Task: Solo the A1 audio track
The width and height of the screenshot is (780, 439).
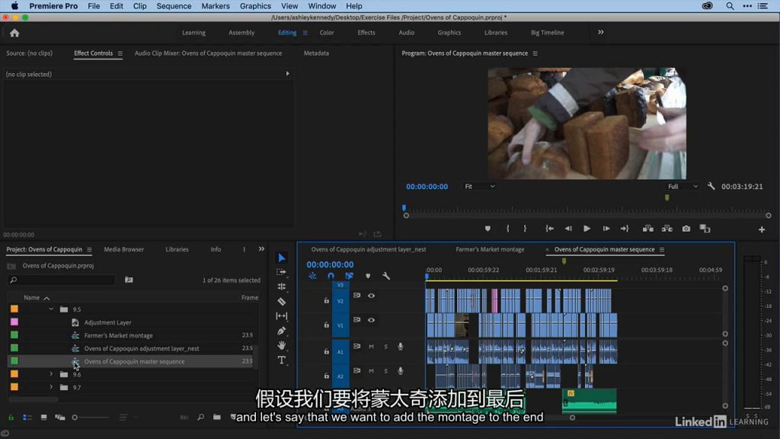Action: (385, 347)
